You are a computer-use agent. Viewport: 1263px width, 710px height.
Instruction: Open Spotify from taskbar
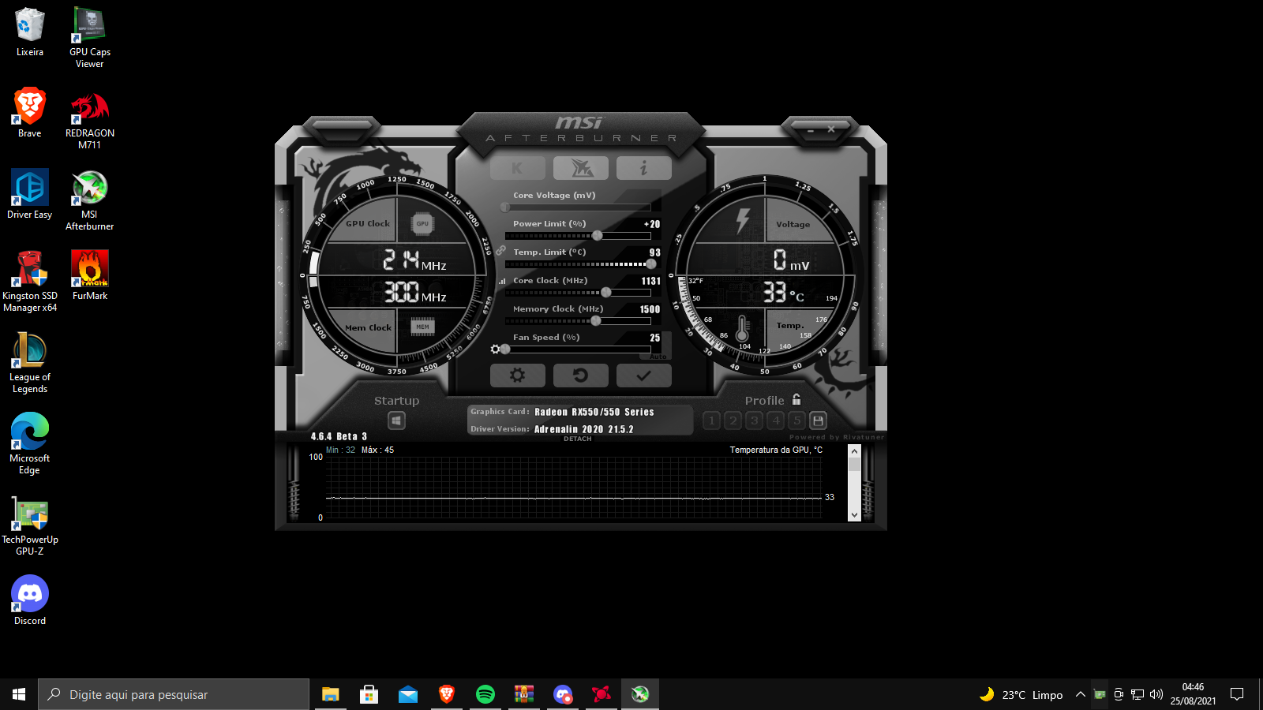coord(485,694)
